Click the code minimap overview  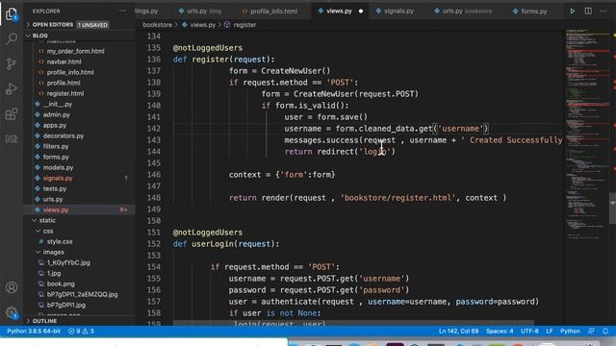point(587,134)
